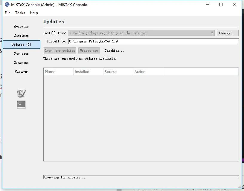Click the Update now button

89,51
